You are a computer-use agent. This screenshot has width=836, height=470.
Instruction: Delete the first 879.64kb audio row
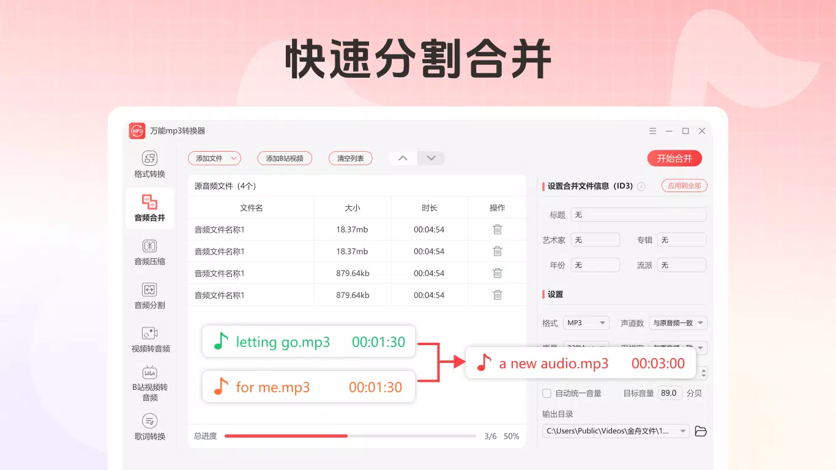pyautogui.click(x=498, y=273)
